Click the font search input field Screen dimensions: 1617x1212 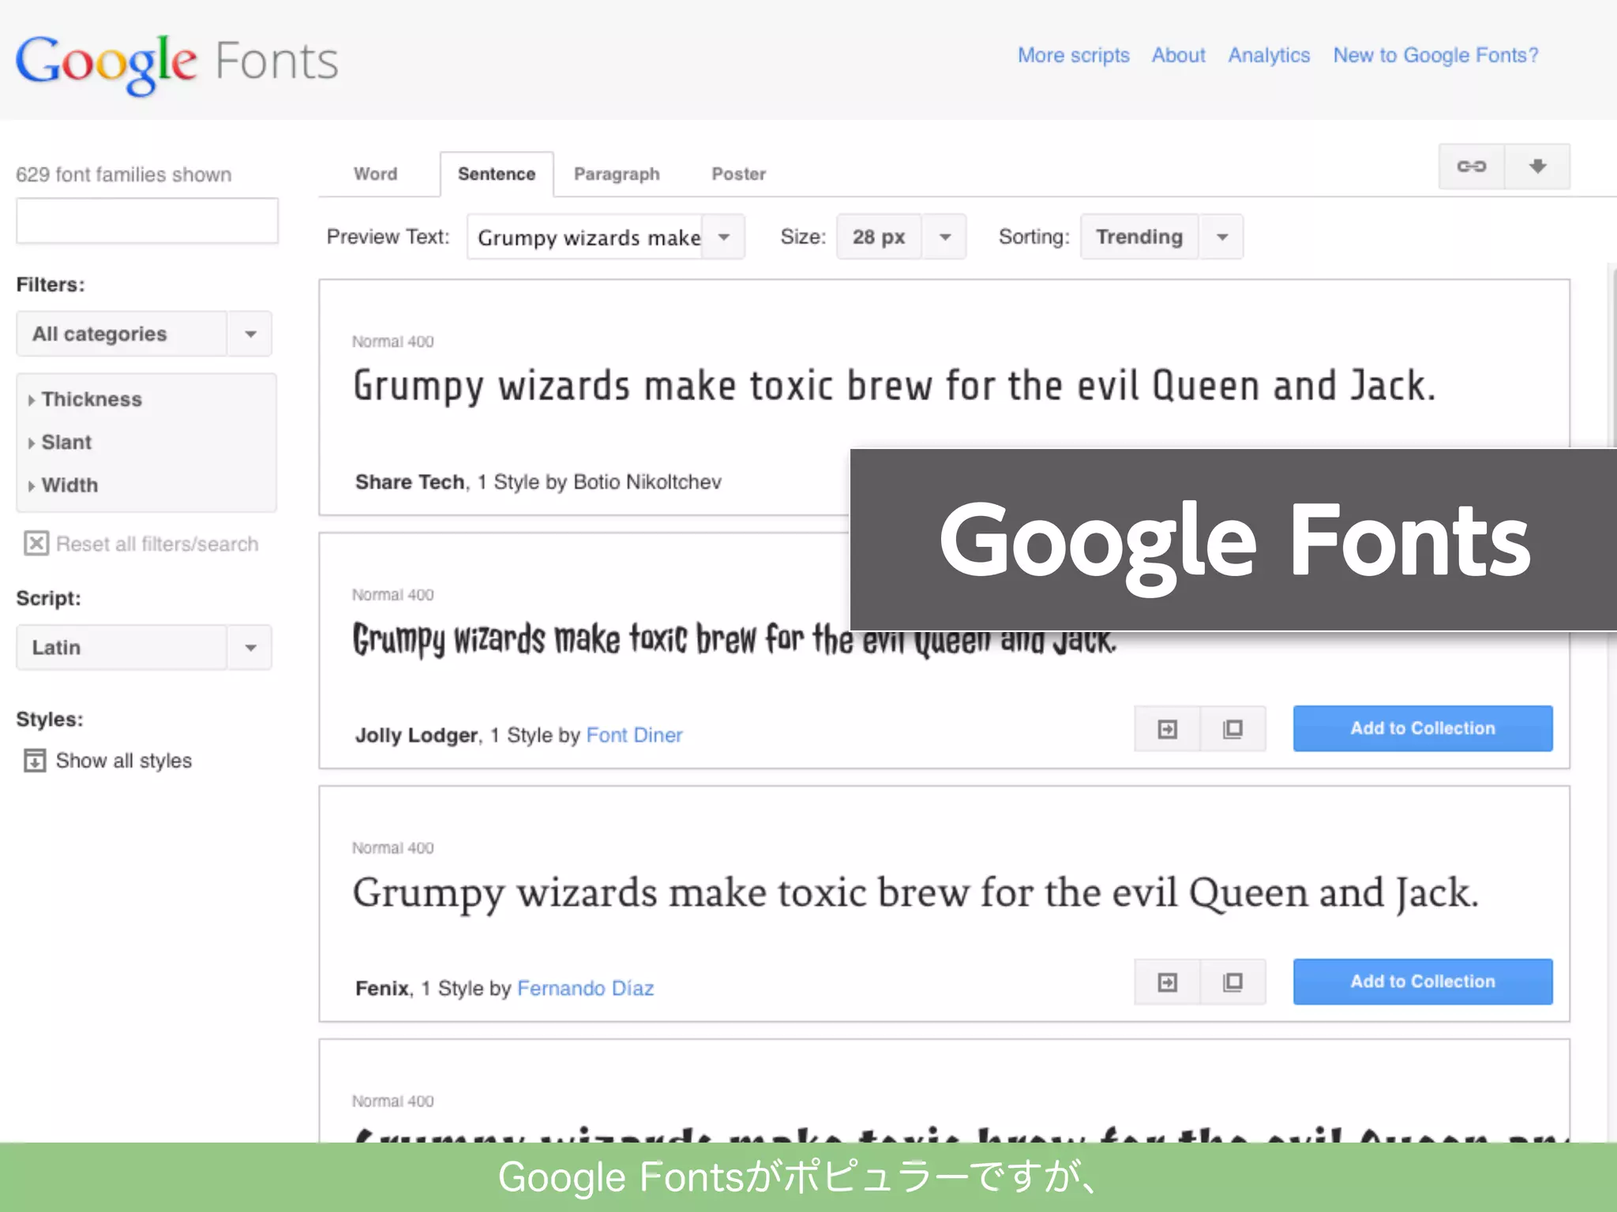tap(147, 221)
